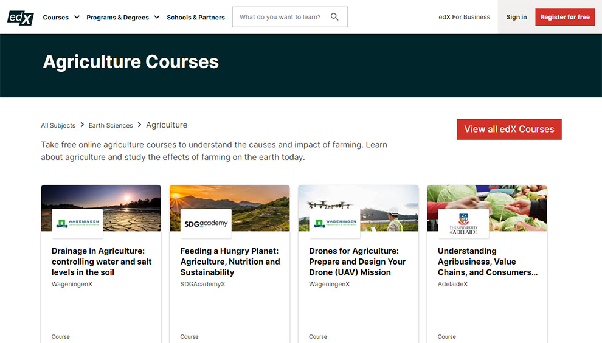Image resolution: width=602 pixels, height=343 pixels.
Task: Click AdelaideX provider text
Action: tap(452, 284)
